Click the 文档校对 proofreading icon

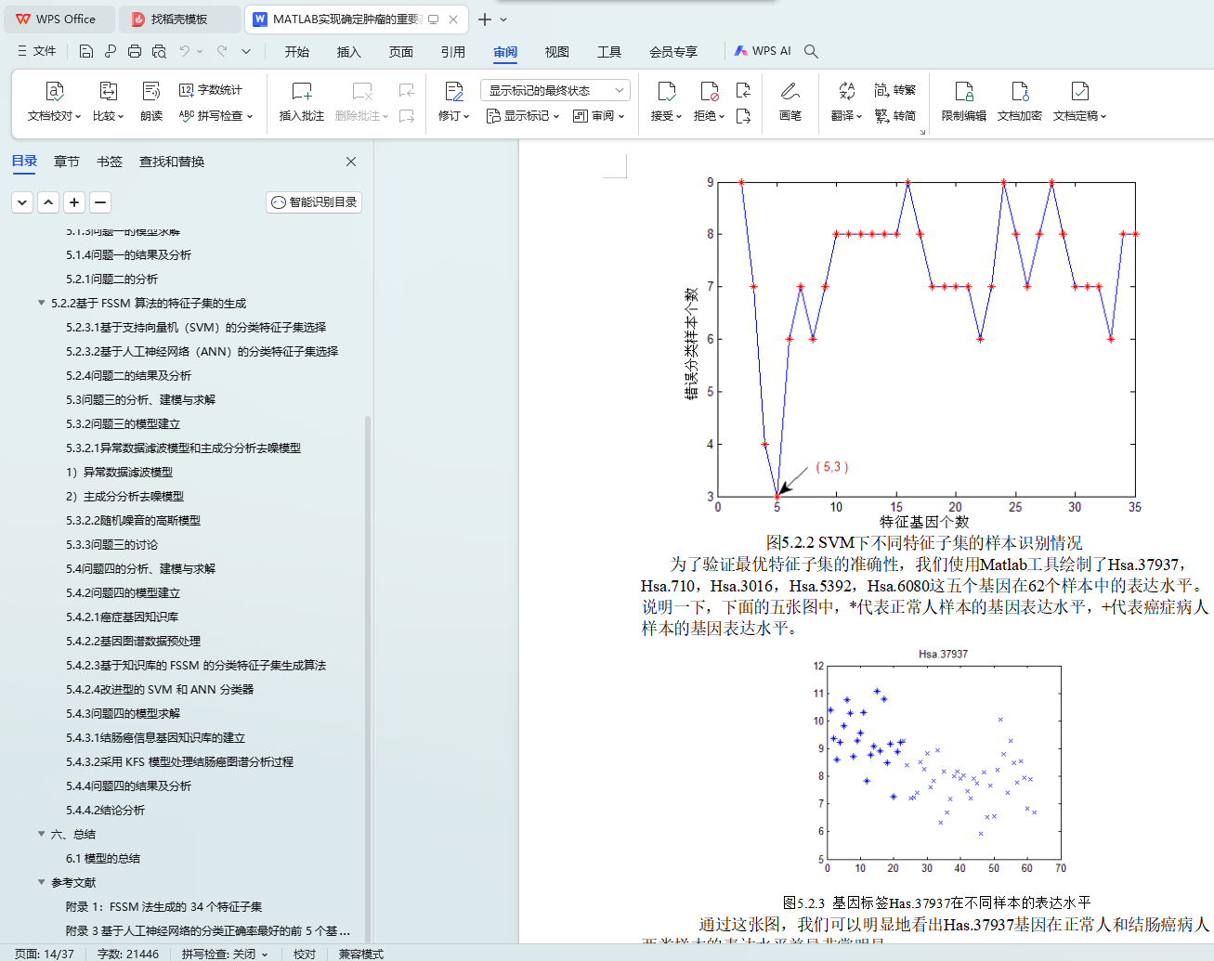point(55,91)
